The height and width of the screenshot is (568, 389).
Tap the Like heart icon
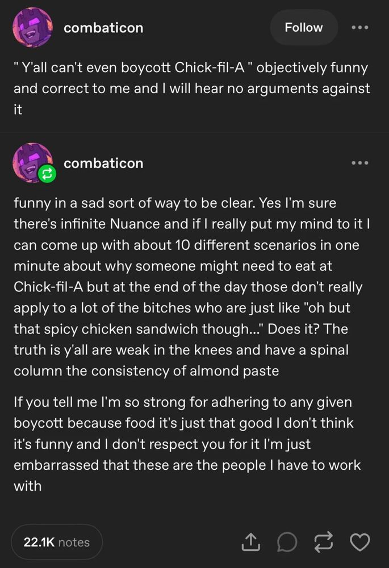point(360,542)
